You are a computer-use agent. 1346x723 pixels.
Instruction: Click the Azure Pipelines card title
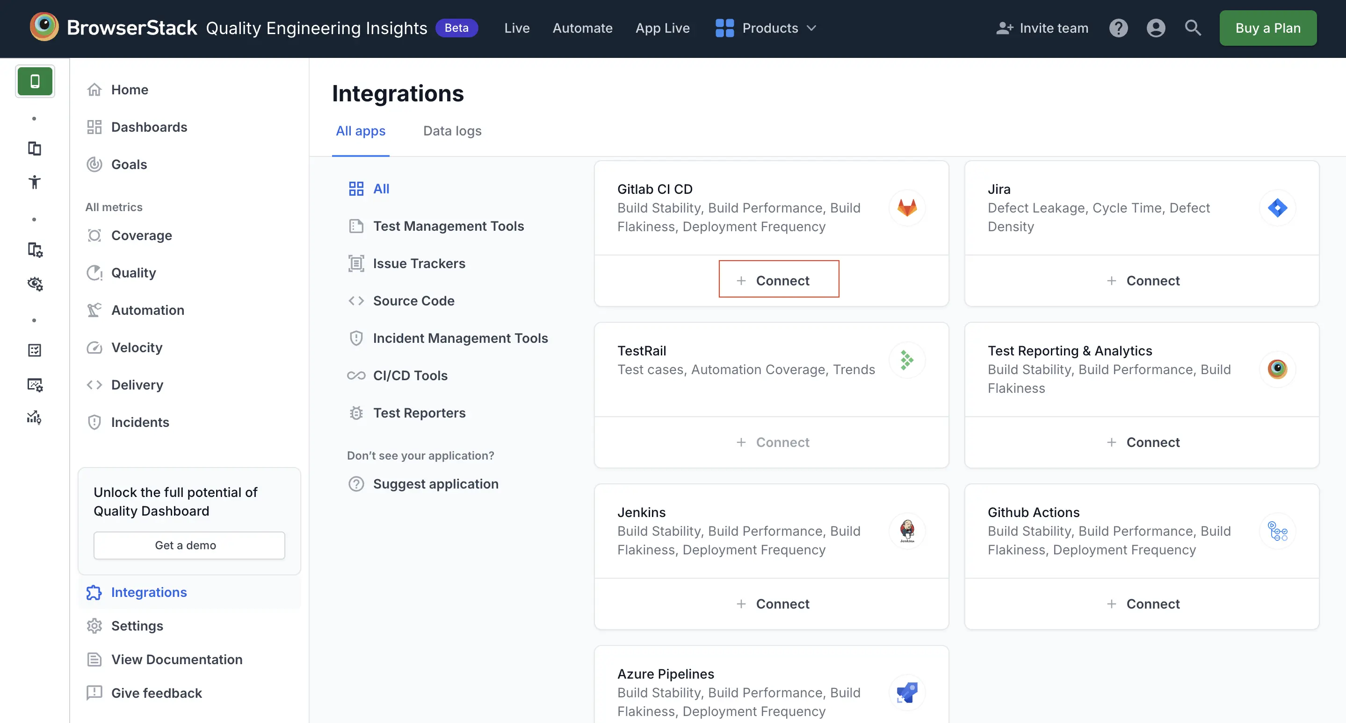[x=665, y=674]
